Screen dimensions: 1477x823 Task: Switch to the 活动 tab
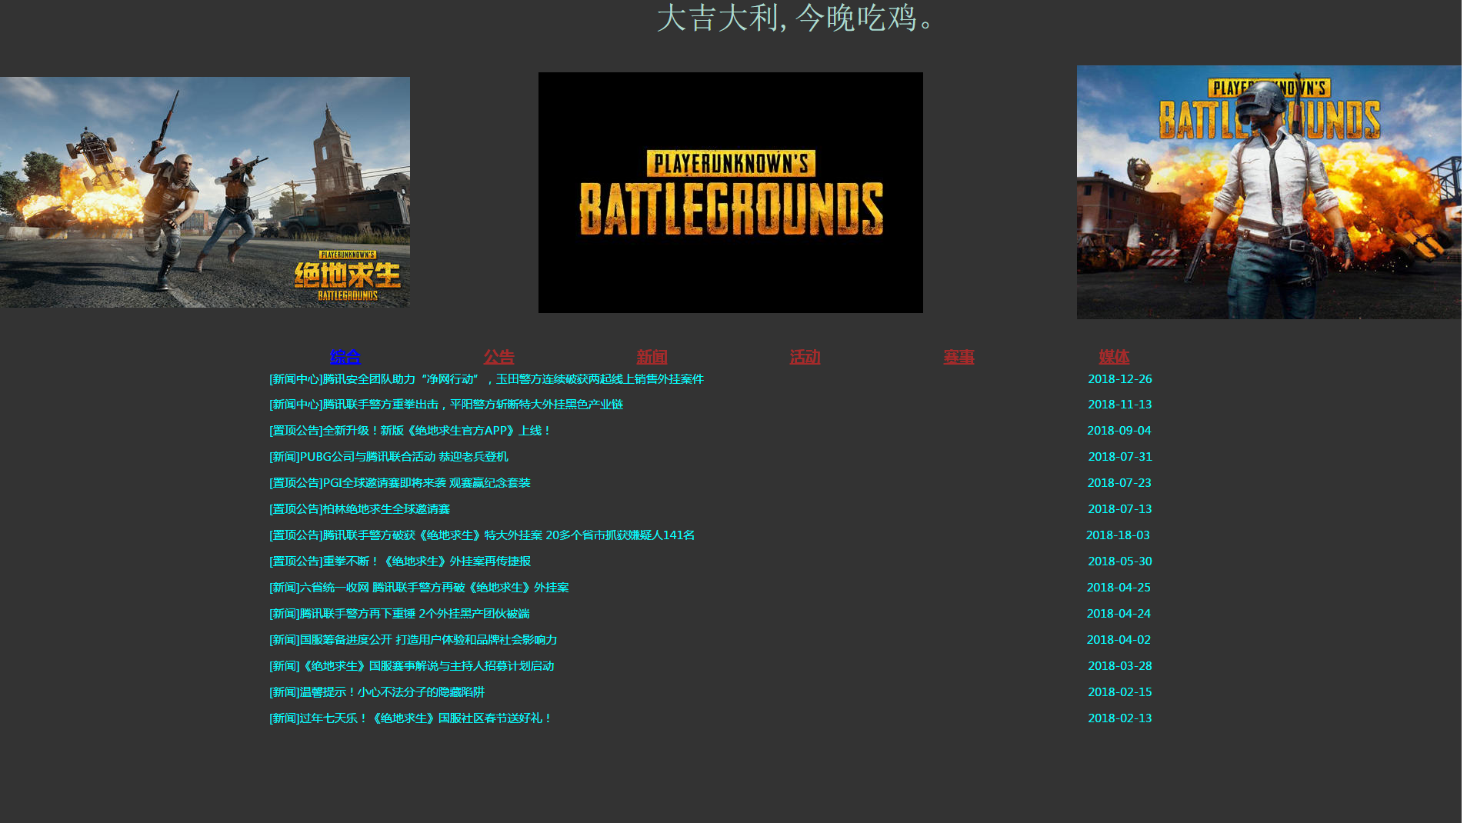(805, 357)
